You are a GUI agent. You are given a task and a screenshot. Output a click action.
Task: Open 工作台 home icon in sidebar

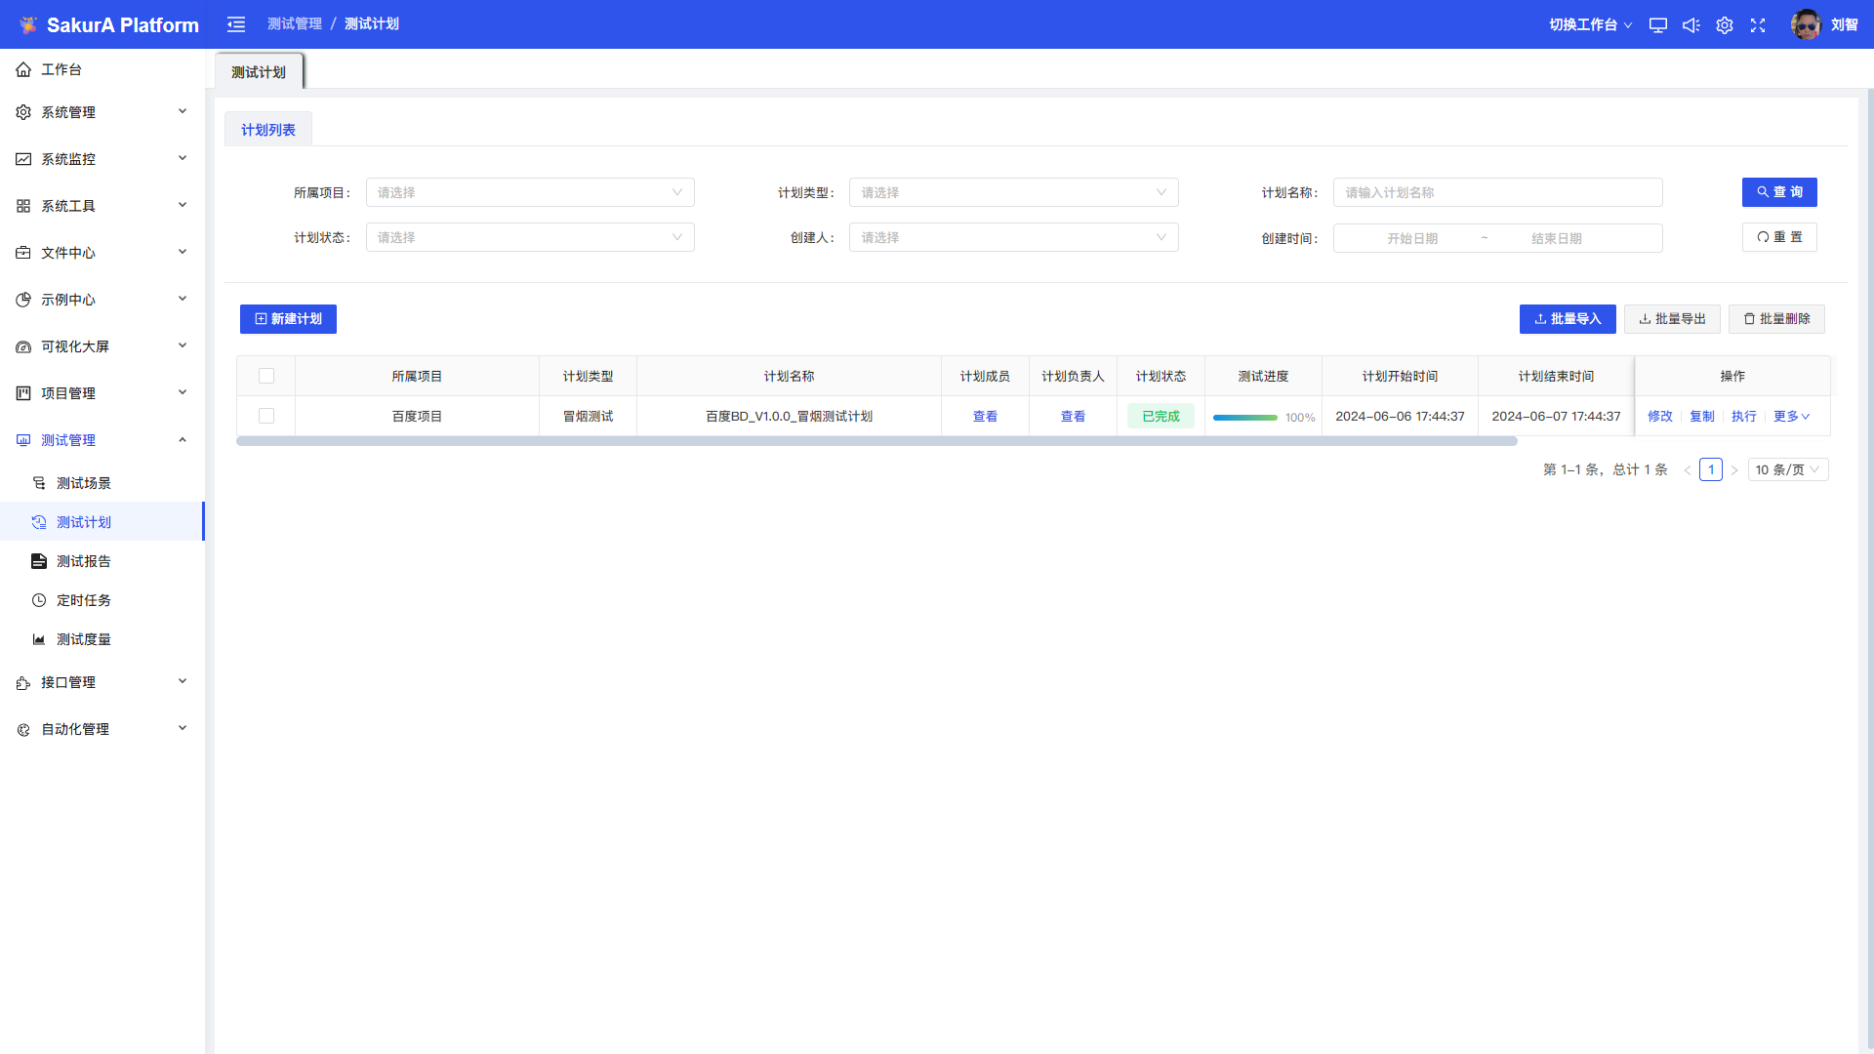23,69
